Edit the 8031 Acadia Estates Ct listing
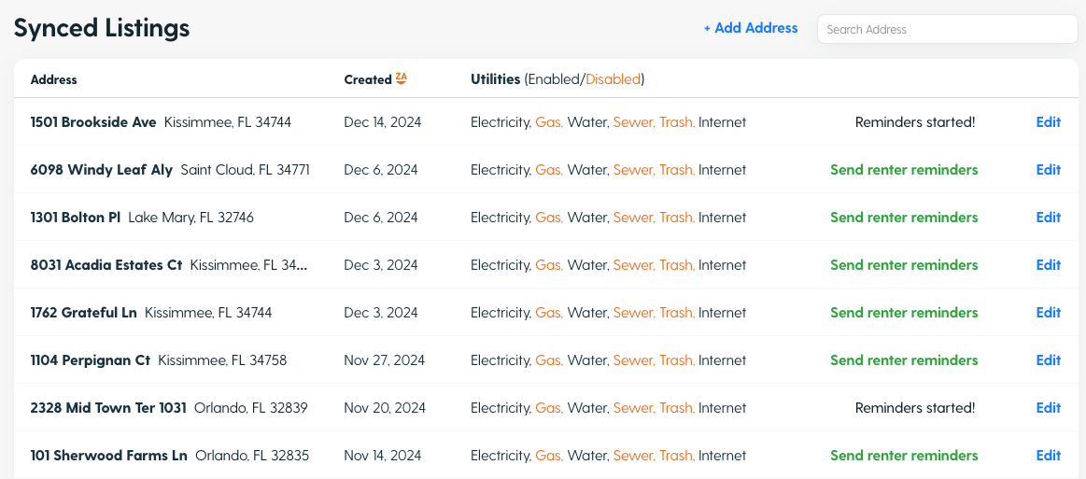1086x479 pixels. pos(1048,265)
